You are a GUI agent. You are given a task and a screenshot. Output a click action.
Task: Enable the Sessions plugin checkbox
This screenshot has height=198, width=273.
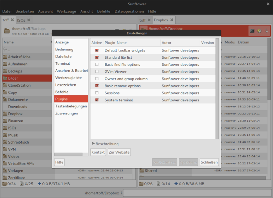click(x=97, y=93)
